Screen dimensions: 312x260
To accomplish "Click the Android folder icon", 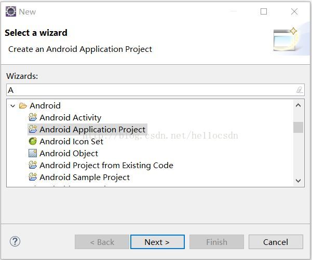I will 23,105.
